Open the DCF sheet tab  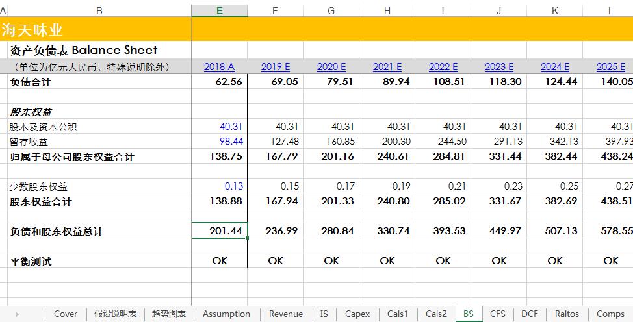[530, 314]
